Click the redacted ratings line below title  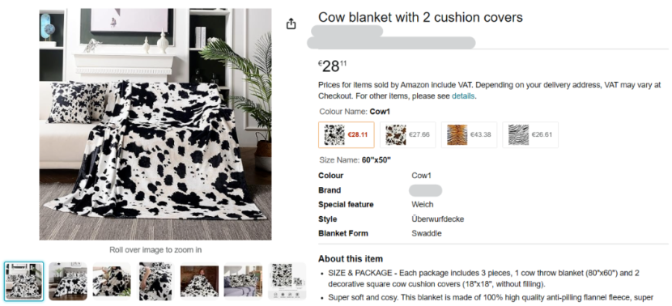tap(391, 43)
